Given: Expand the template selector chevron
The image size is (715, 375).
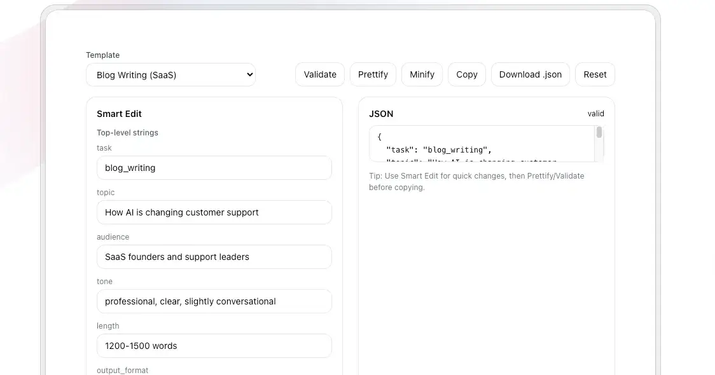Looking at the screenshot, I should pyautogui.click(x=247, y=74).
